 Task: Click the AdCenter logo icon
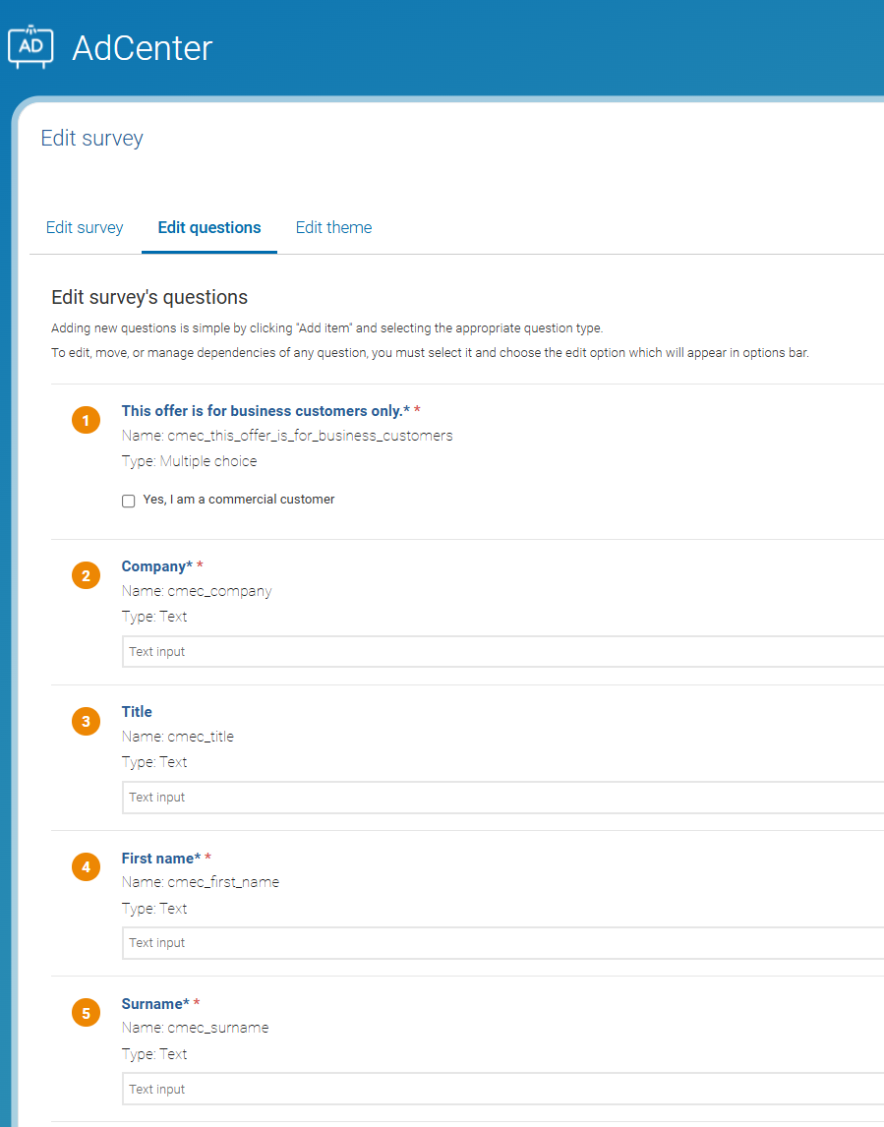(31, 46)
